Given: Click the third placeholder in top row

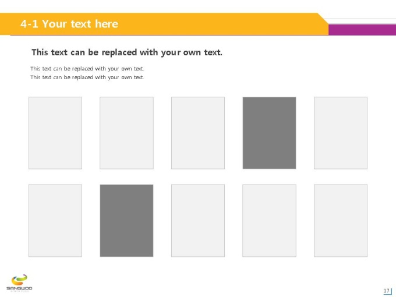Looking at the screenshot, I should [x=198, y=133].
